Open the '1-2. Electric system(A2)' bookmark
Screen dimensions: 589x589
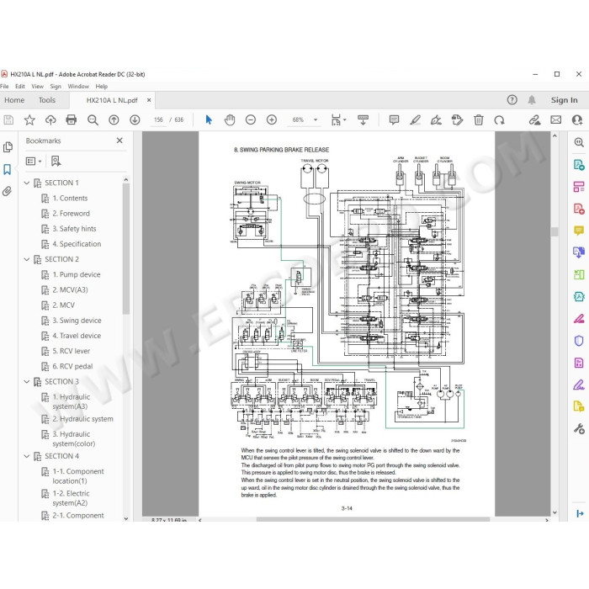pyautogui.click(x=71, y=498)
